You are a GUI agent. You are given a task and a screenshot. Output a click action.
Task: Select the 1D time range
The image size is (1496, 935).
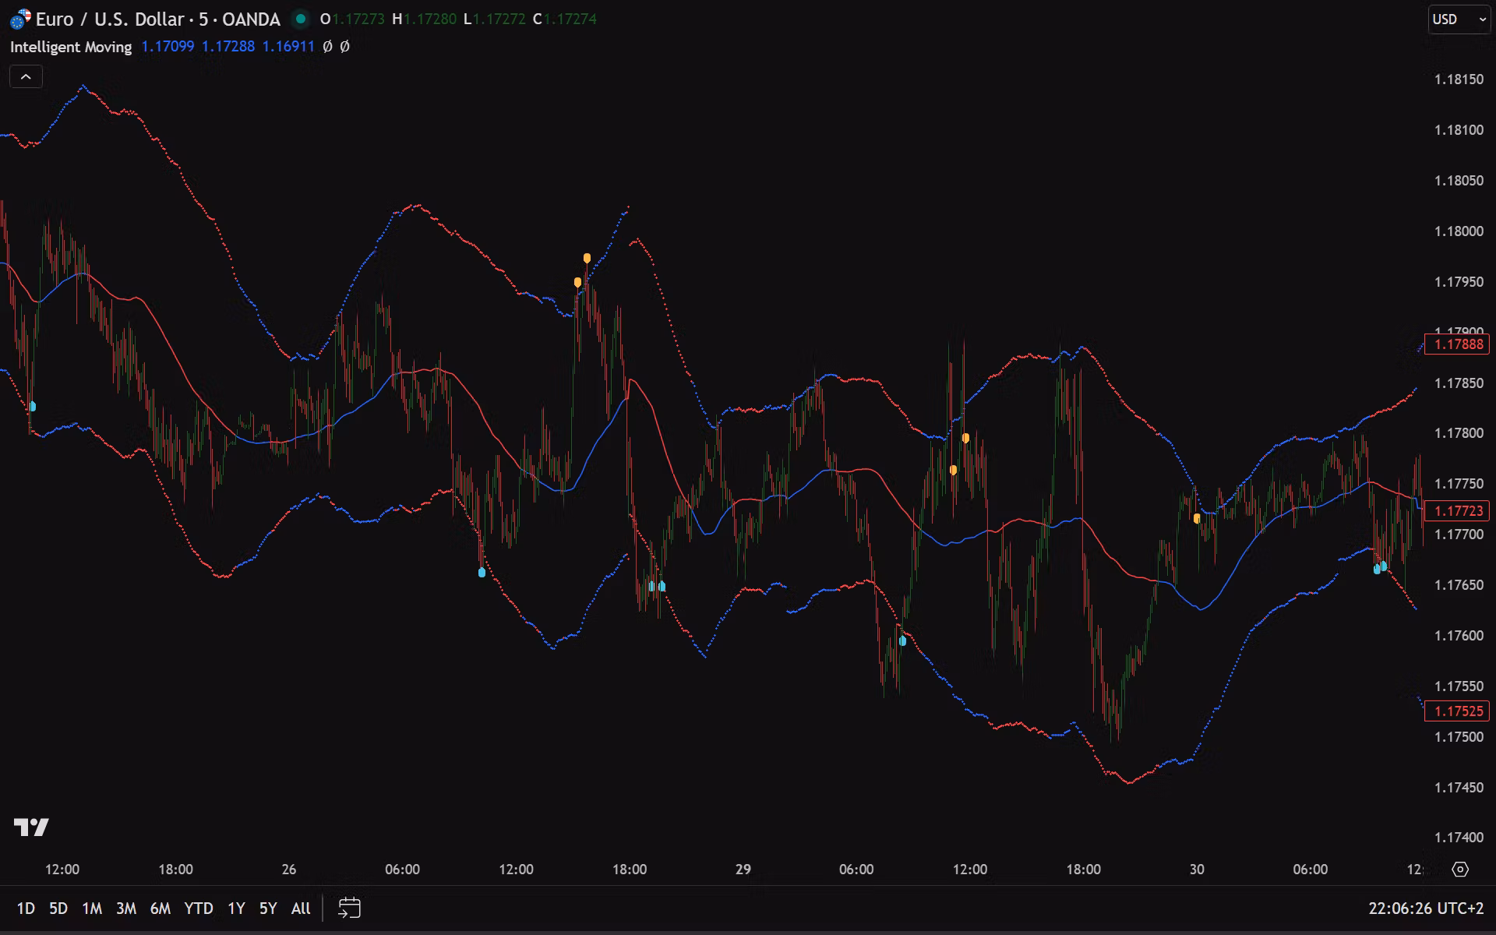click(26, 908)
